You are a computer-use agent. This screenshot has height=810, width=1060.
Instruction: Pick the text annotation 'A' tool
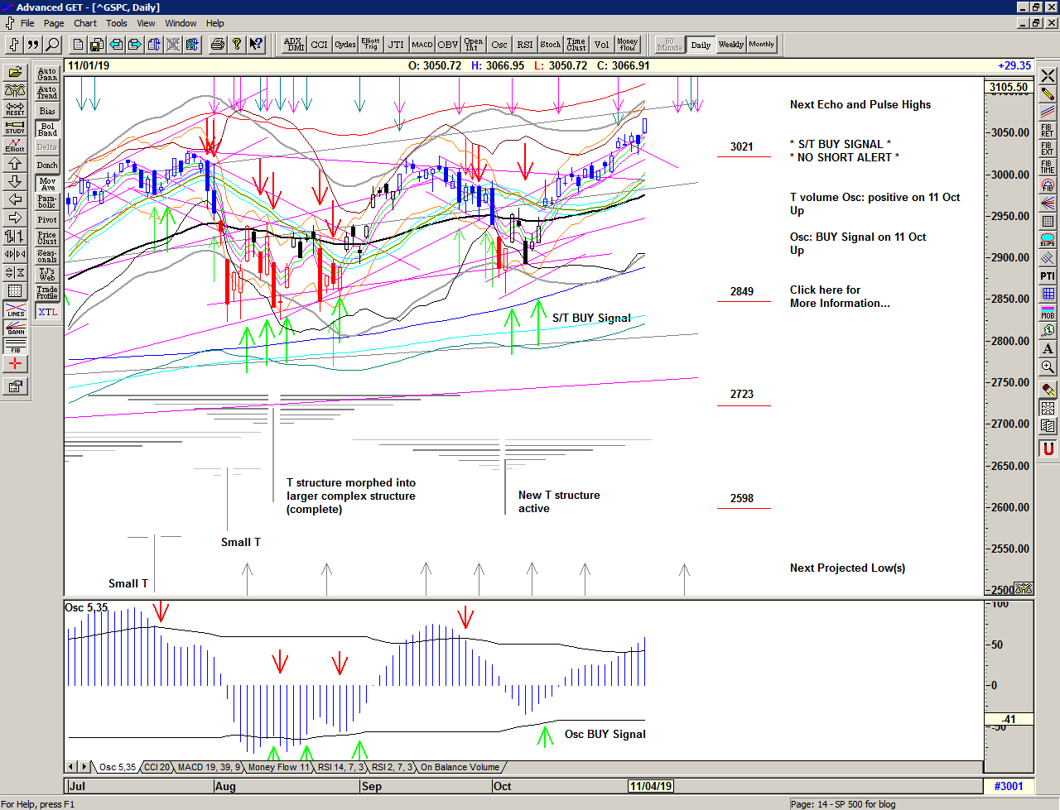(x=1048, y=348)
